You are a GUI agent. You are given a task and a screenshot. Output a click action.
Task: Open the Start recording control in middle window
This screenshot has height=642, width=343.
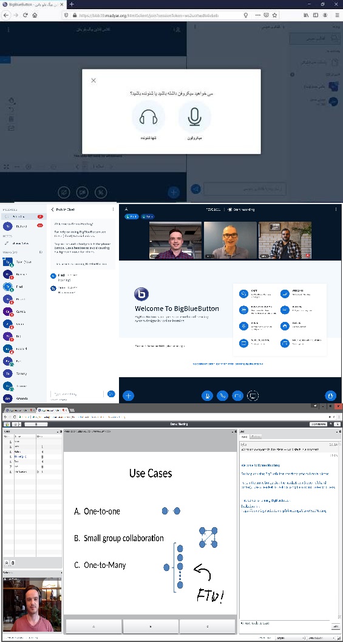241,210
